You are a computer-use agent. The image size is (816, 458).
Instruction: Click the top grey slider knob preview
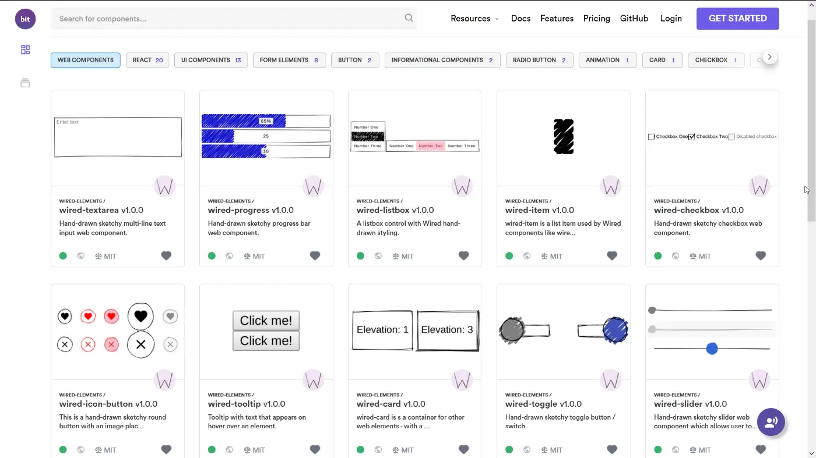[652, 310]
